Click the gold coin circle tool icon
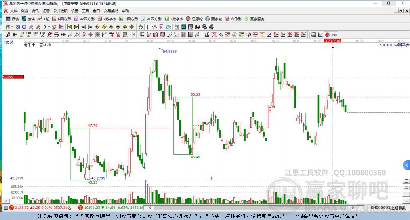Screen dimensions: 410x220 235,35
